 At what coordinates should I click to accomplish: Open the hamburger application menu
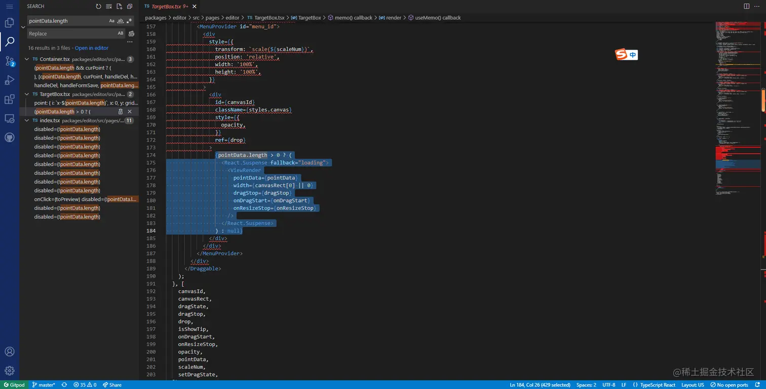point(9,7)
